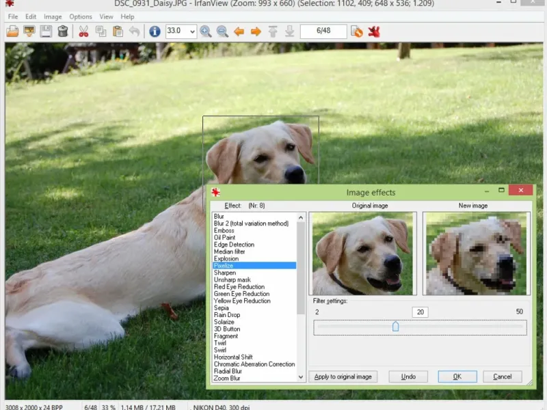Screen dimensions: 547x410
Task: Go to the previous image with the left arrow
Action: coord(239,31)
